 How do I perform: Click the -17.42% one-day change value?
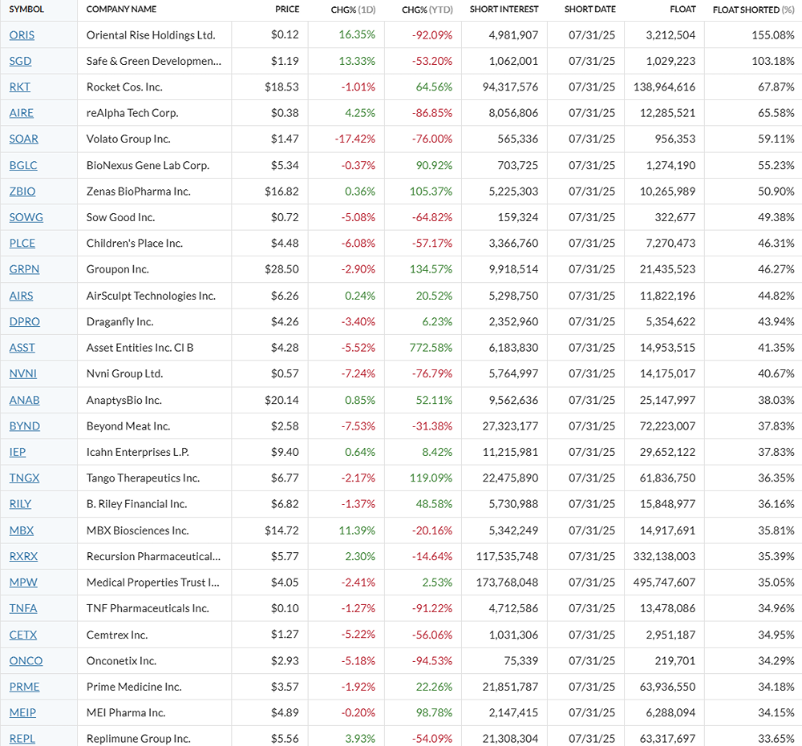(x=355, y=139)
